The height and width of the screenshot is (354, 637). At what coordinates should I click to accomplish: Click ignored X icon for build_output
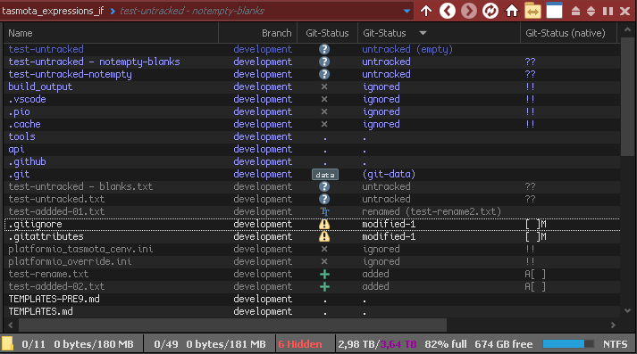(324, 86)
